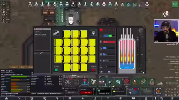The image size is (179, 100).
Task: Click the fanged mouth bloodfeed gizmo
Action: pos(101,82)
